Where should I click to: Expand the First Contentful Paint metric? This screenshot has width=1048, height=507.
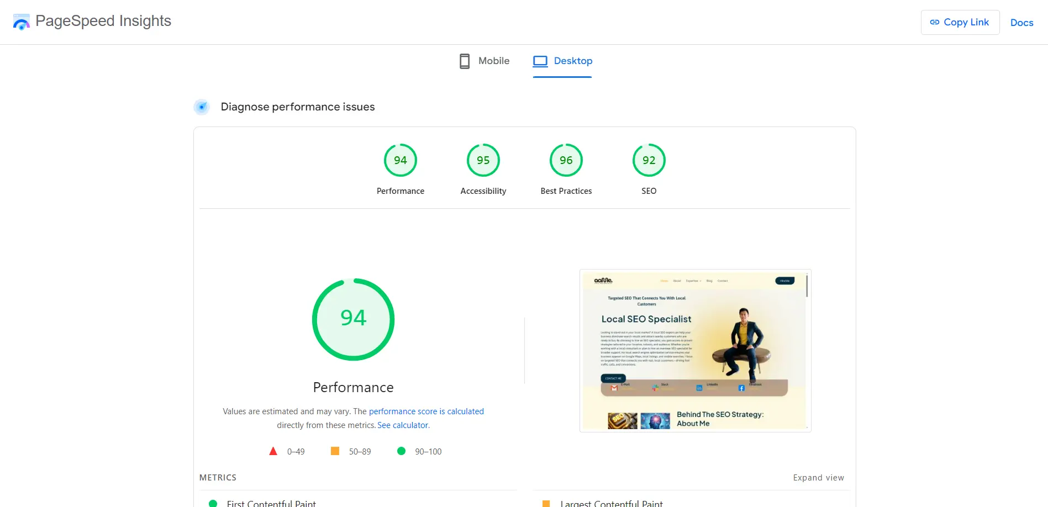(x=272, y=503)
